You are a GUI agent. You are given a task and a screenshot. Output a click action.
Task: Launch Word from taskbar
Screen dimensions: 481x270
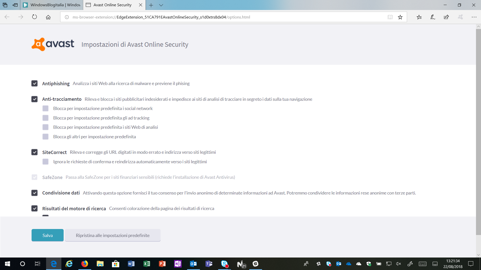(131, 264)
